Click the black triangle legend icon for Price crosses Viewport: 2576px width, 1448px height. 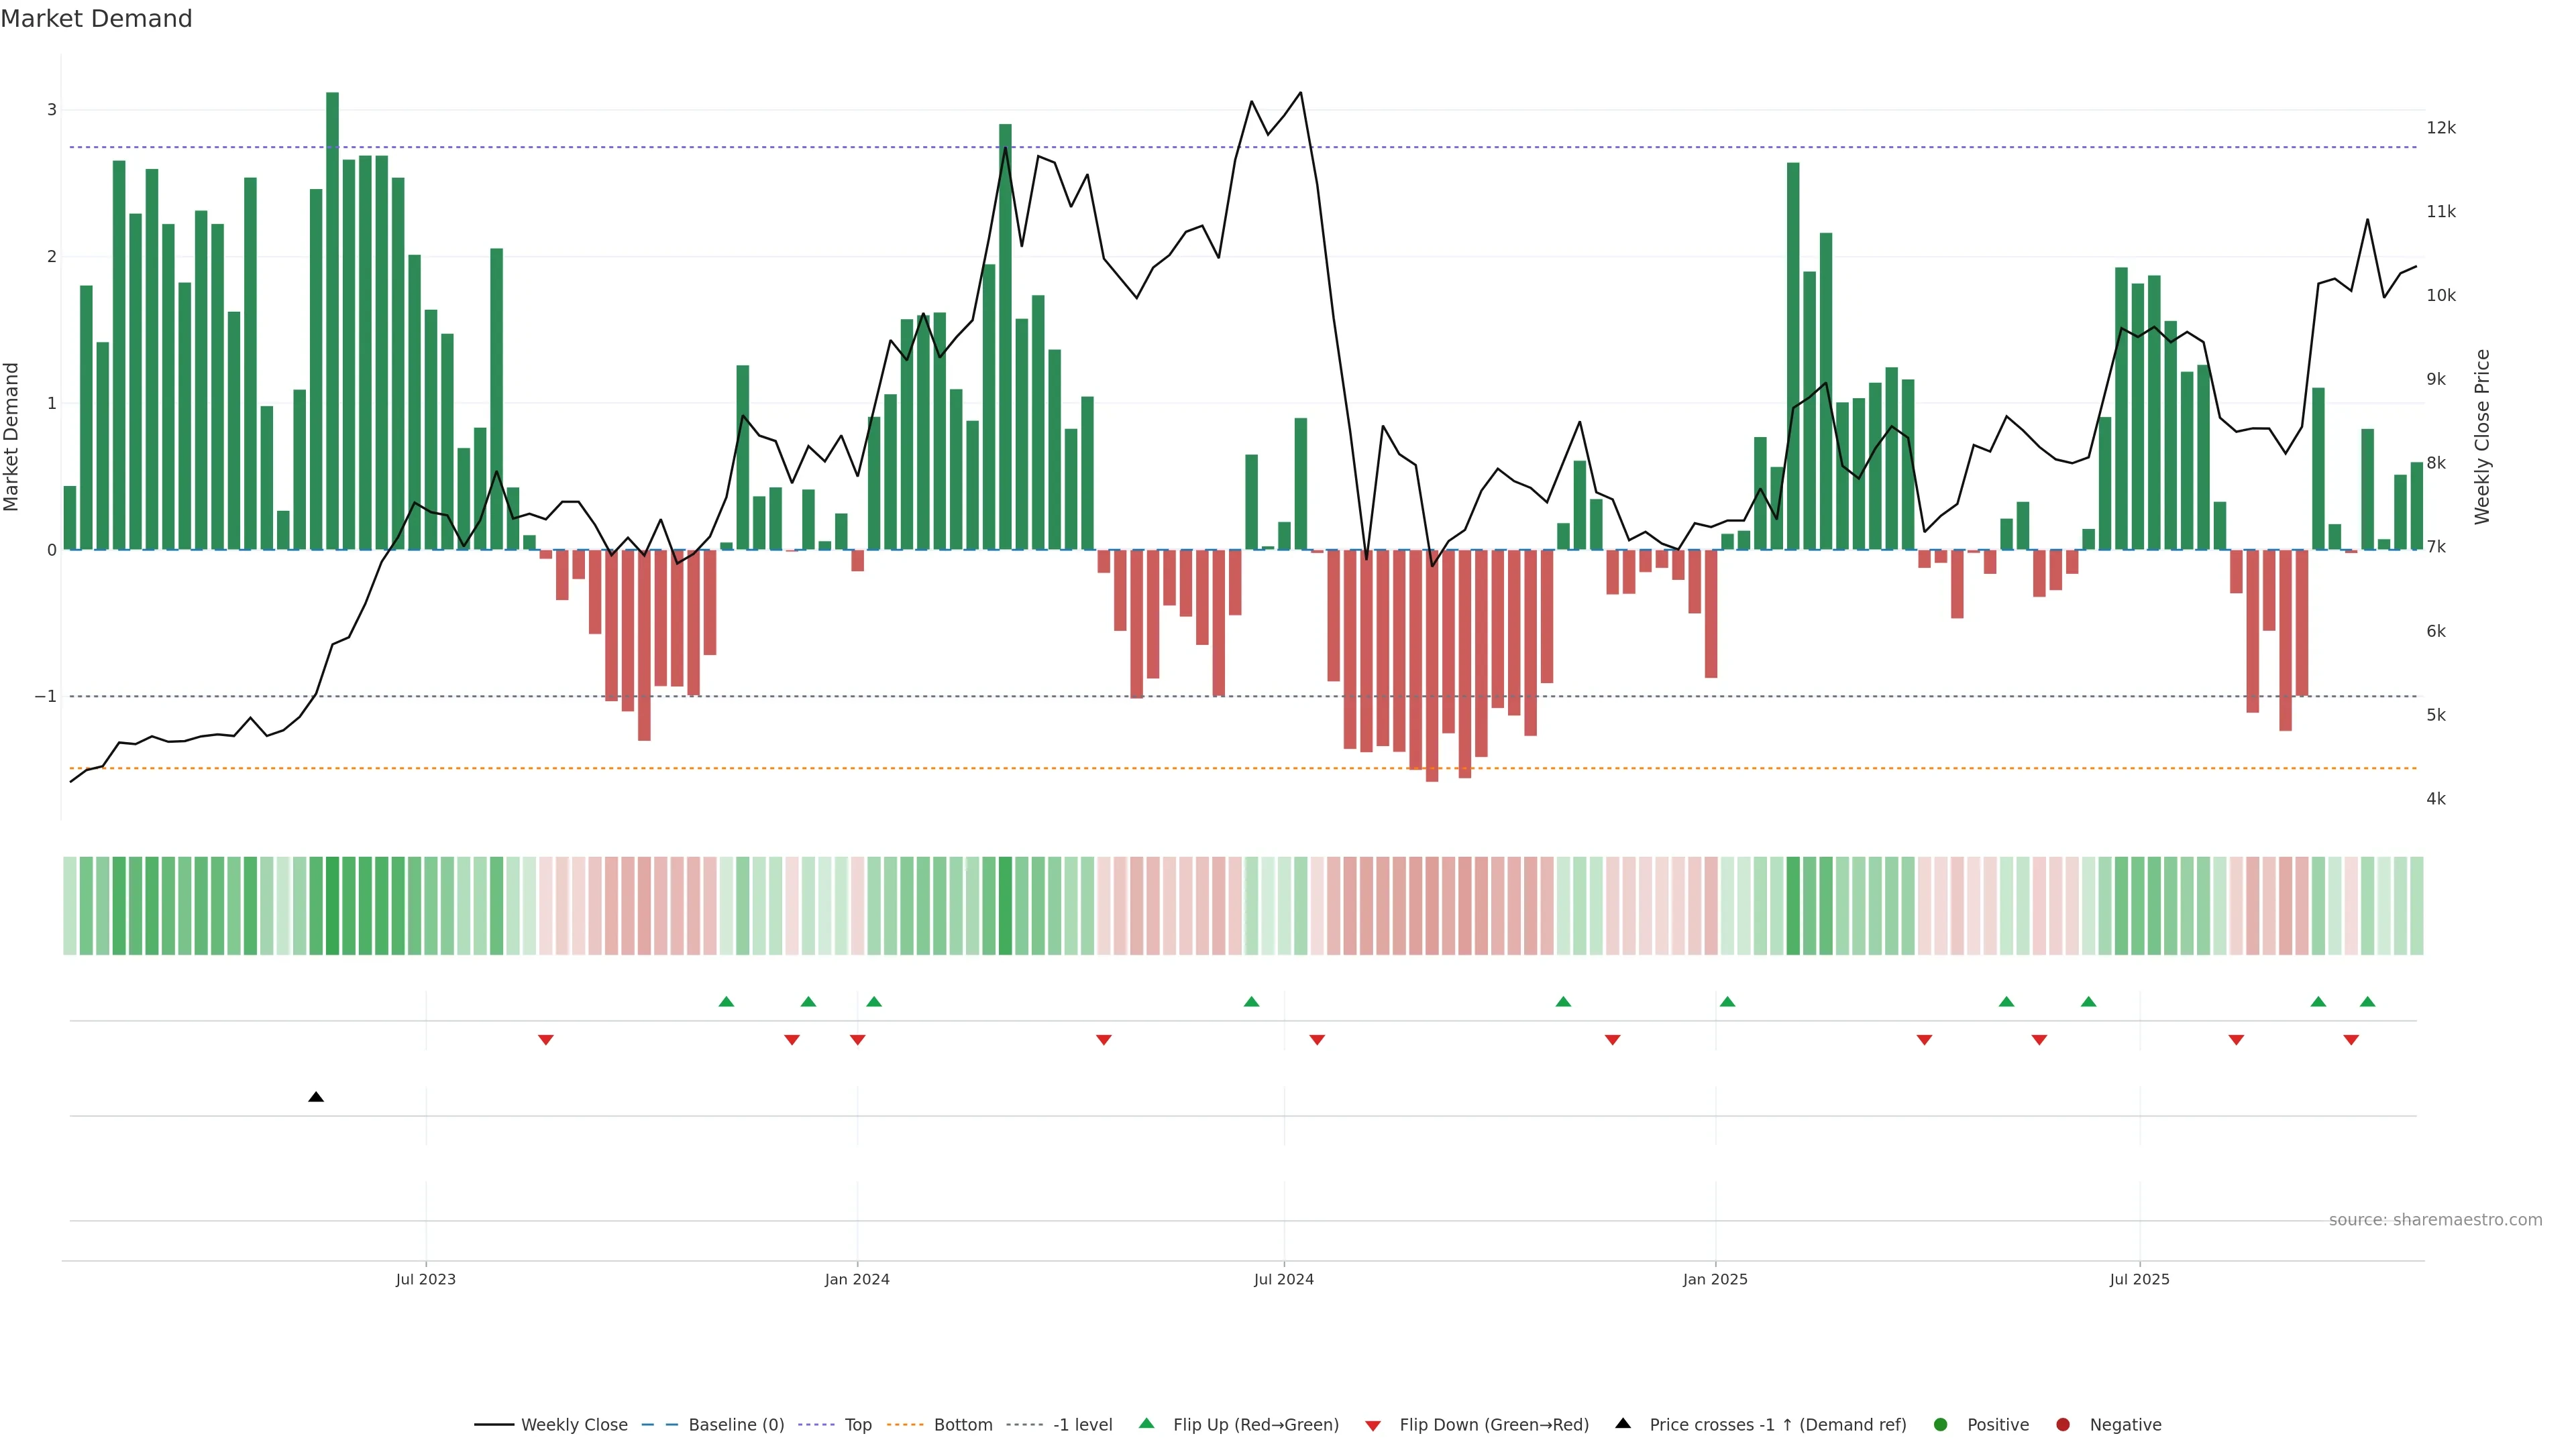tap(1622, 1423)
